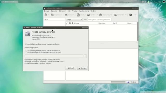Expand the Yönlendir dropdown arrow

point(126,15)
